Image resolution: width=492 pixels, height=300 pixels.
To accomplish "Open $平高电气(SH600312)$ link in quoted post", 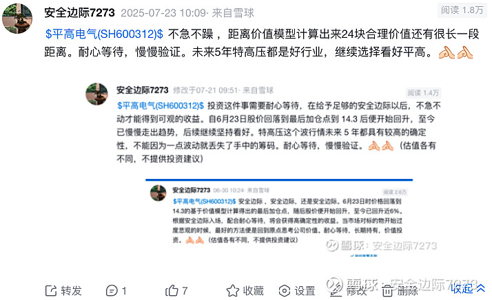I will click(161, 106).
